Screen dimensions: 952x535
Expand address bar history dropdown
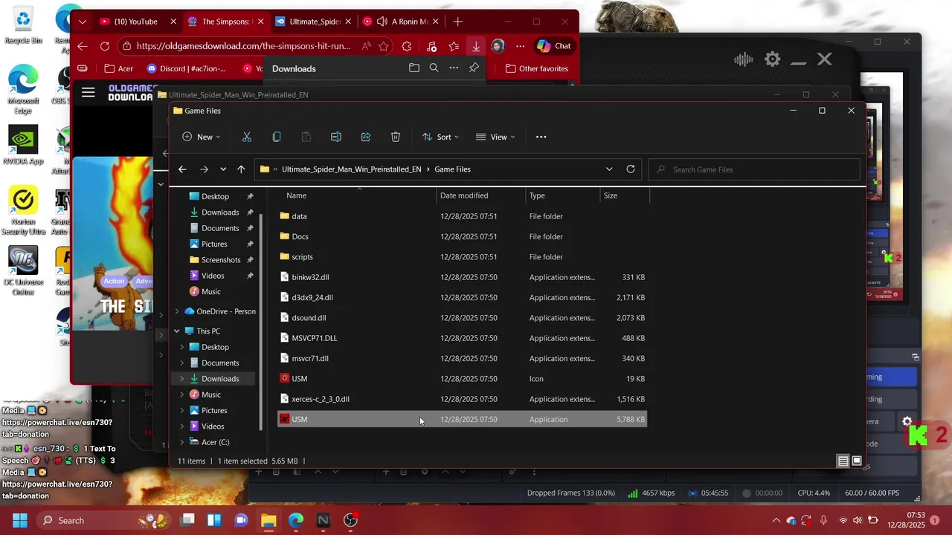pos(609,169)
